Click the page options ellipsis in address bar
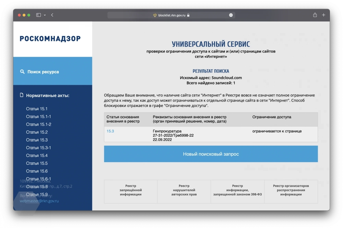 click(x=231, y=15)
